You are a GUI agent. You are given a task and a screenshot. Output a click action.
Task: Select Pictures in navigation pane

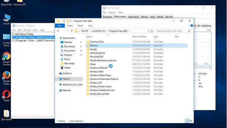pos(68,55)
